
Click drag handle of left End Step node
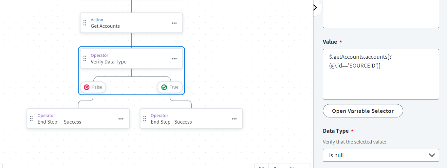[x=31, y=118]
